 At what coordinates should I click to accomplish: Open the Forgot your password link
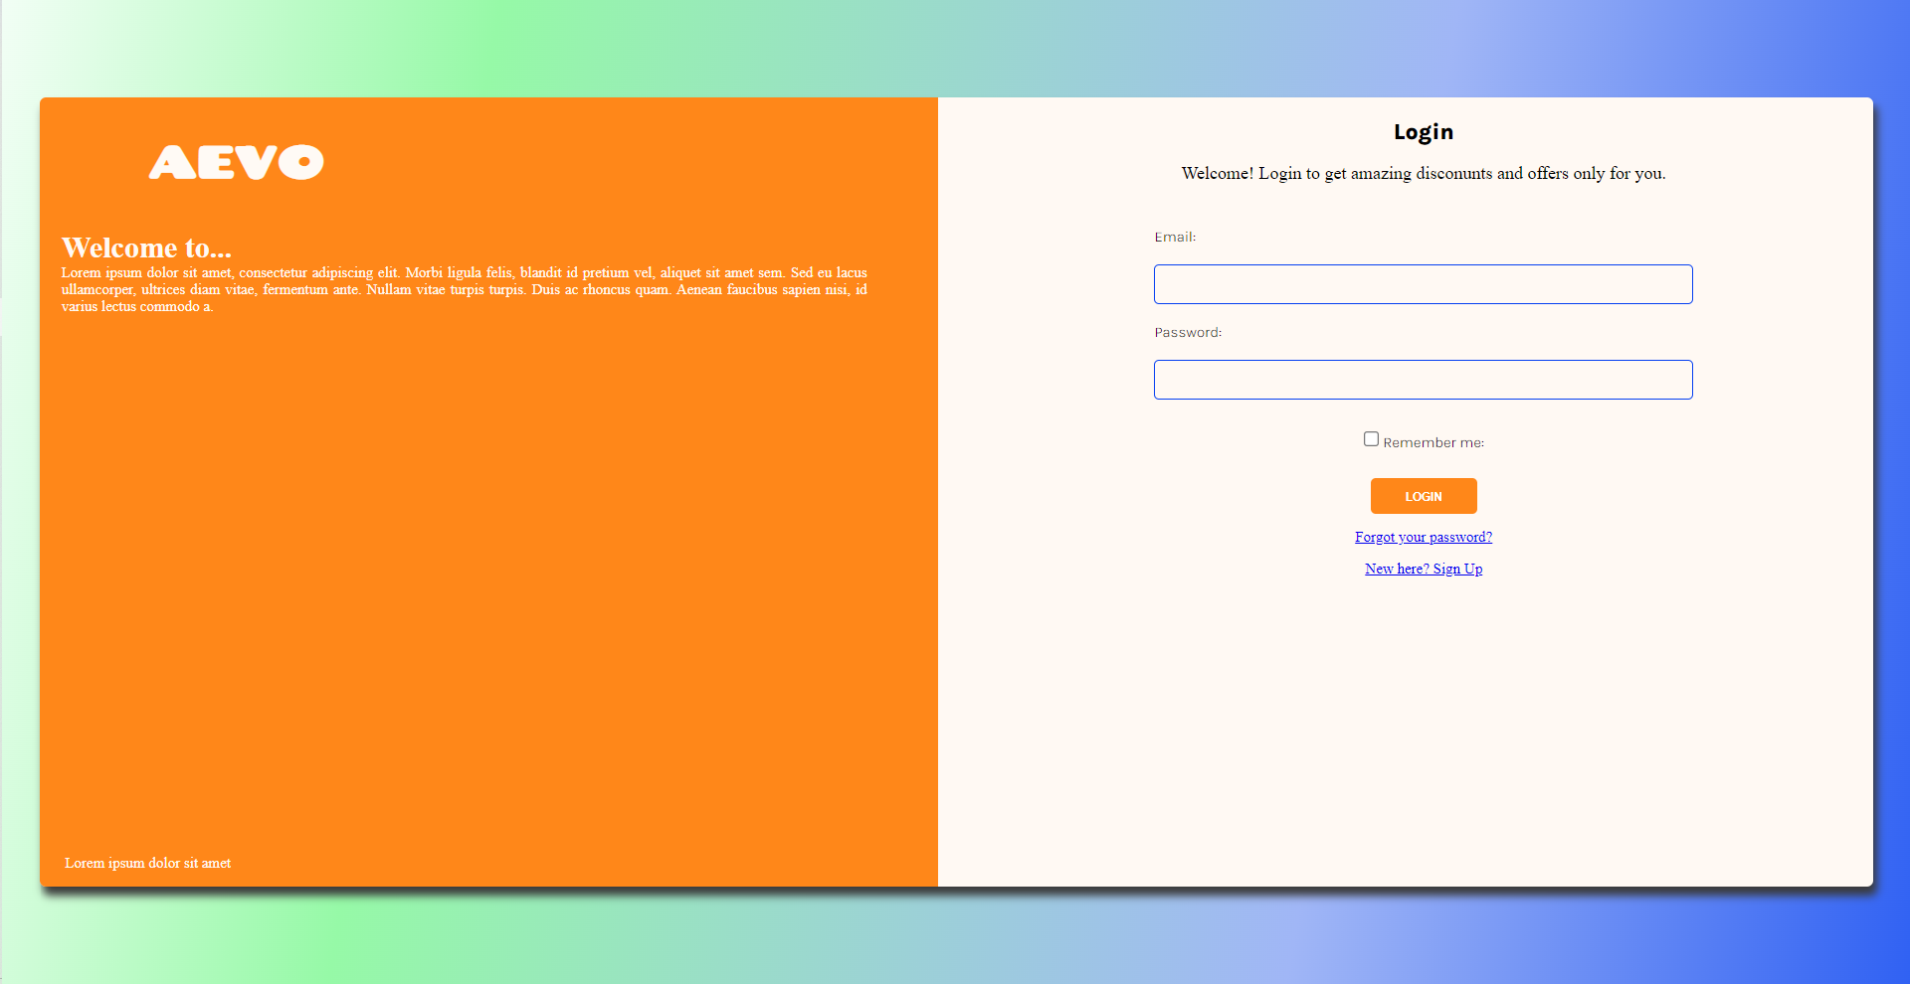tap(1423, 537)
